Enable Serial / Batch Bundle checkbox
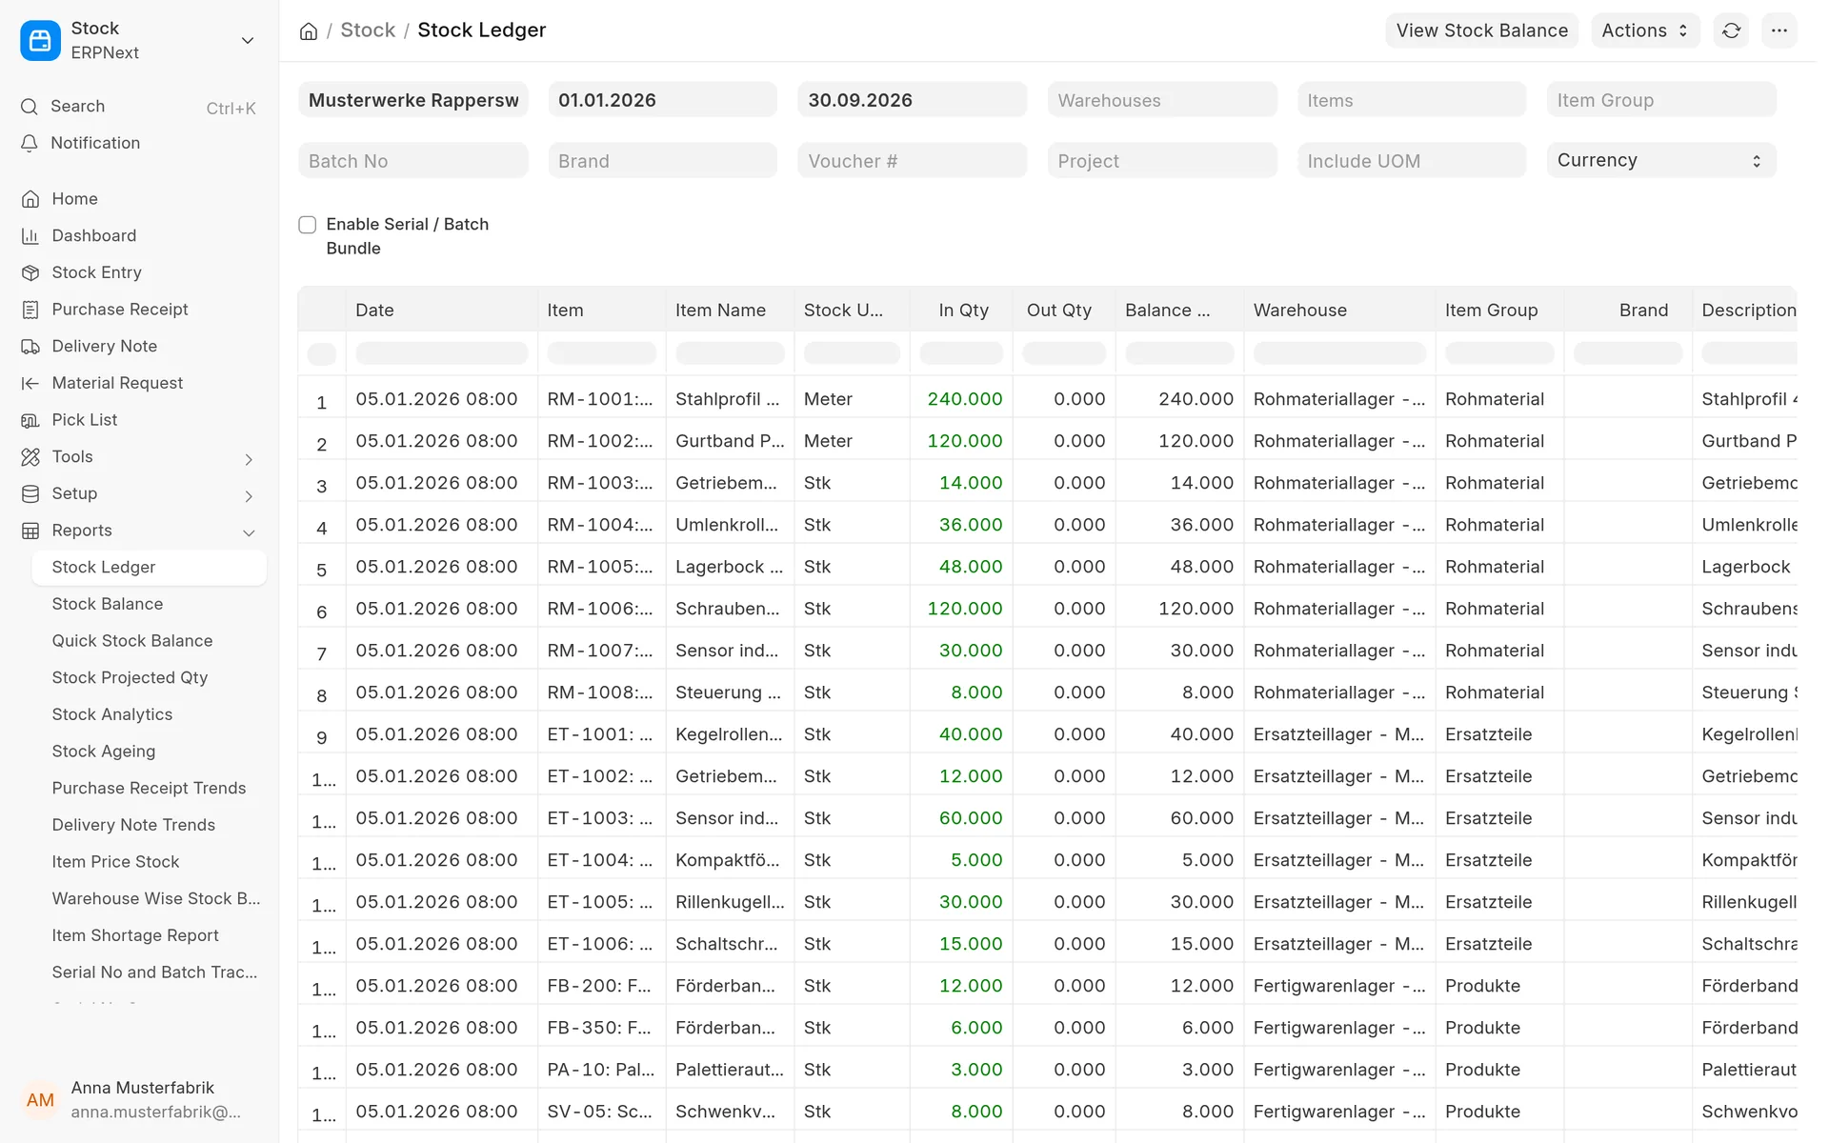This screenshot has height=1143, width=1829. click(308, 225)
